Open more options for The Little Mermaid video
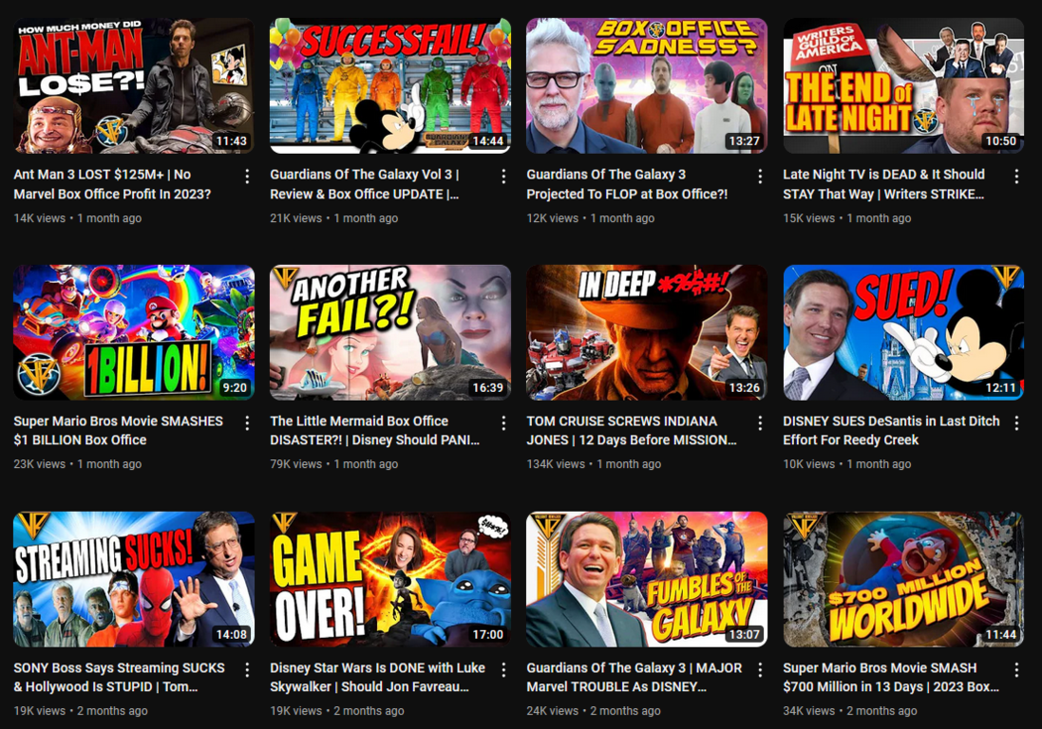This screenshot has width=1042, height=729. pos(503,423)
